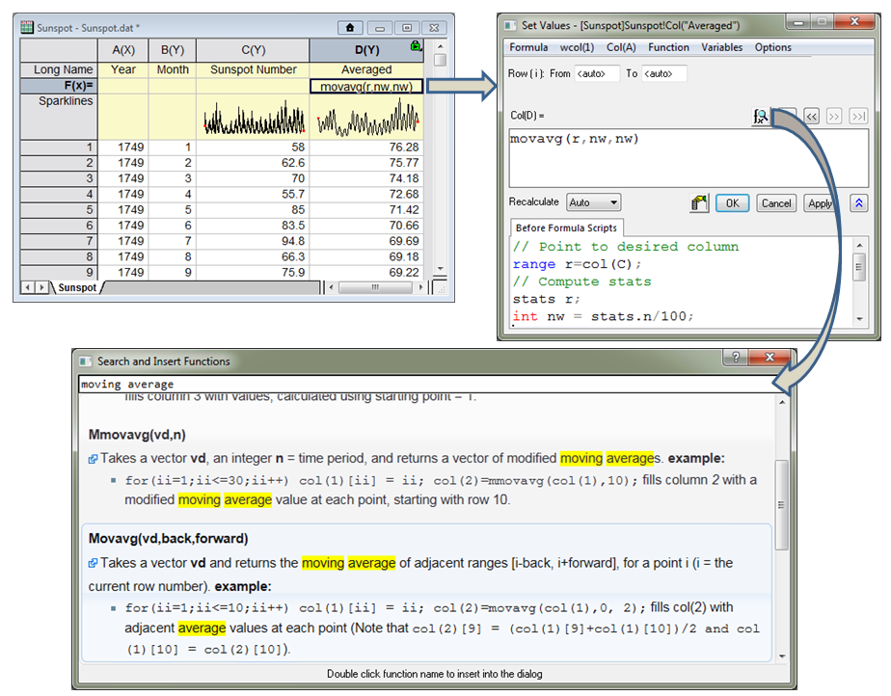
Task: Open the Search and Insert Functions icon
Action: (761, 116)
